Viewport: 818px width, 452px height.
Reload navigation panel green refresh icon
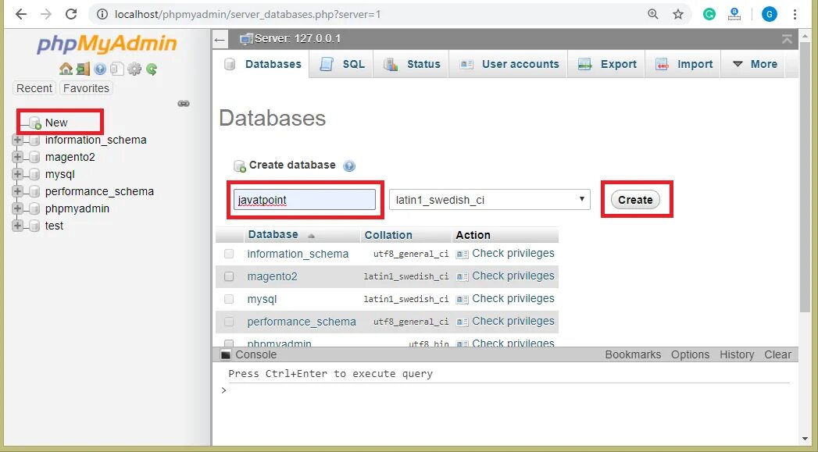click(x=152, y=69)
